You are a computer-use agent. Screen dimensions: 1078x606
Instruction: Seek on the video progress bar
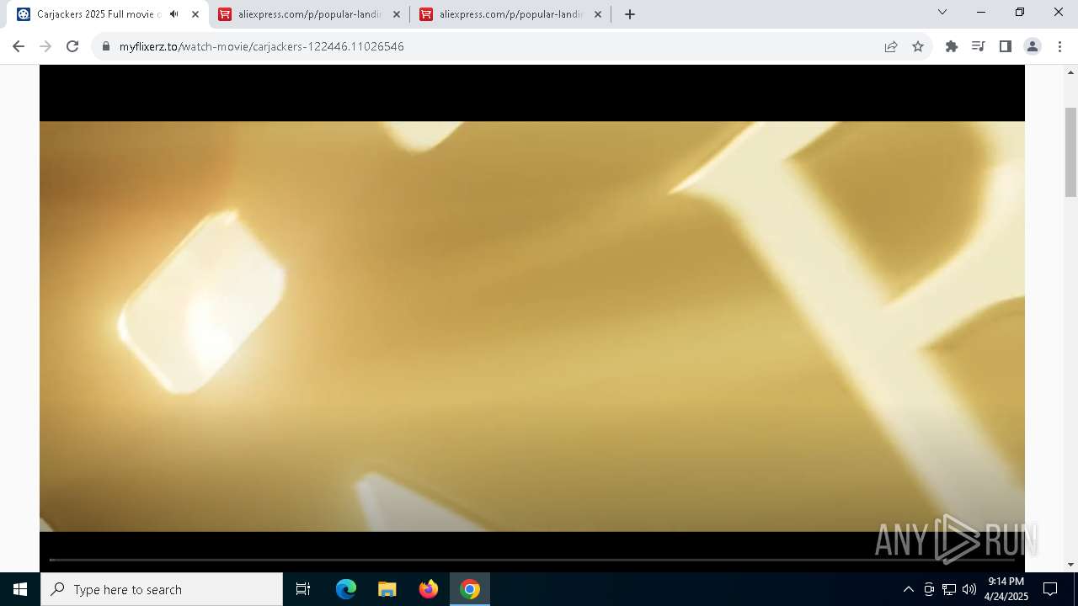point(532,560)
